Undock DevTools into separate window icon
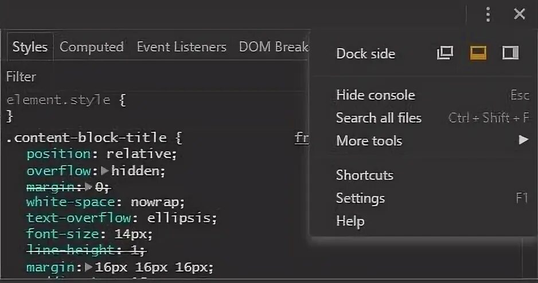Screen dimensions: 538x283 445,53
